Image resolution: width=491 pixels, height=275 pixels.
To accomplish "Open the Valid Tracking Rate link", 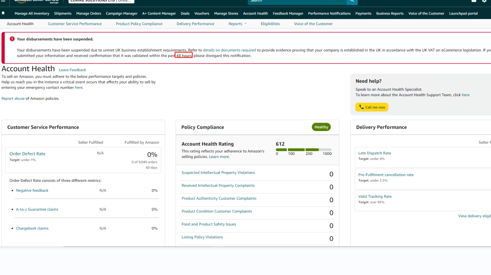I will pyautogui.click(x=375, y=197).
